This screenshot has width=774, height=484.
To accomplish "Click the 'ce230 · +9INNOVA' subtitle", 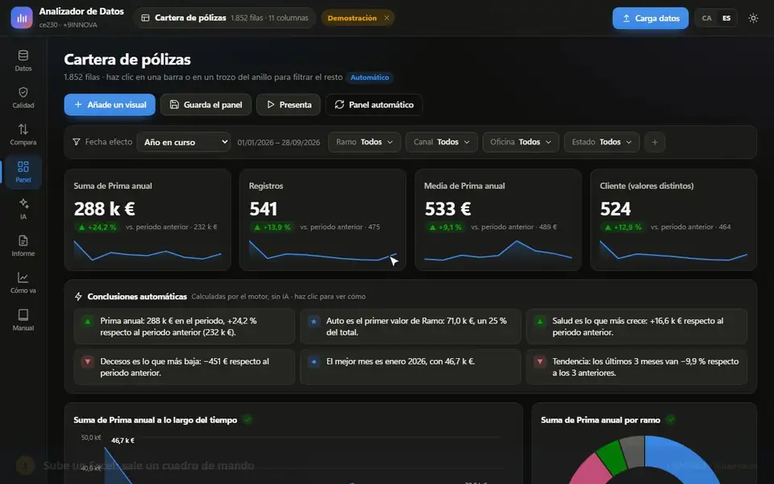I will click(x=68, y=25).
